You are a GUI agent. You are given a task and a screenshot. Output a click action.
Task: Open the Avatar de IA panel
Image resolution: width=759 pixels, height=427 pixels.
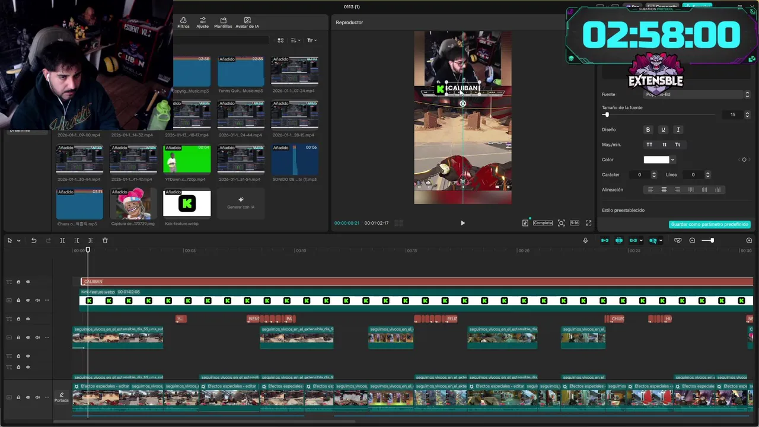247,23
